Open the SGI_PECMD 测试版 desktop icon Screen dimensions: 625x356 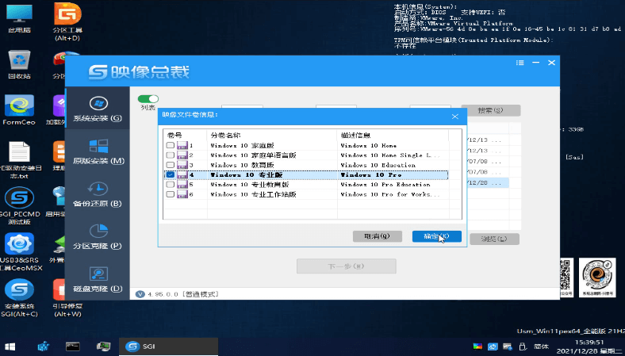pyautogui.click(x=19, y=206)
